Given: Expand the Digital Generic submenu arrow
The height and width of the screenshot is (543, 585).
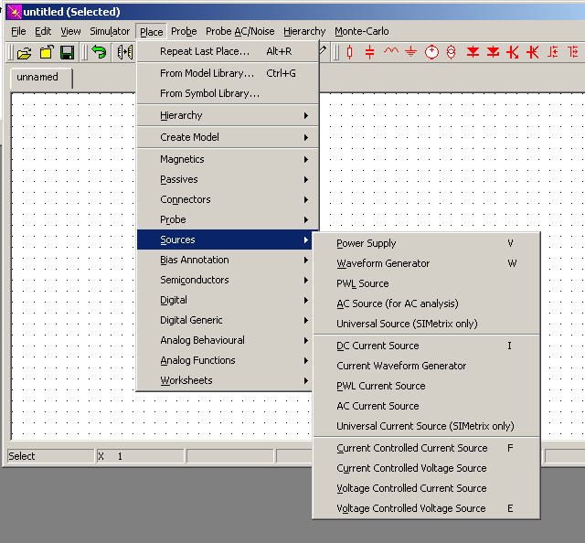Looking at the screenshot, I should [x=306, y=320].
